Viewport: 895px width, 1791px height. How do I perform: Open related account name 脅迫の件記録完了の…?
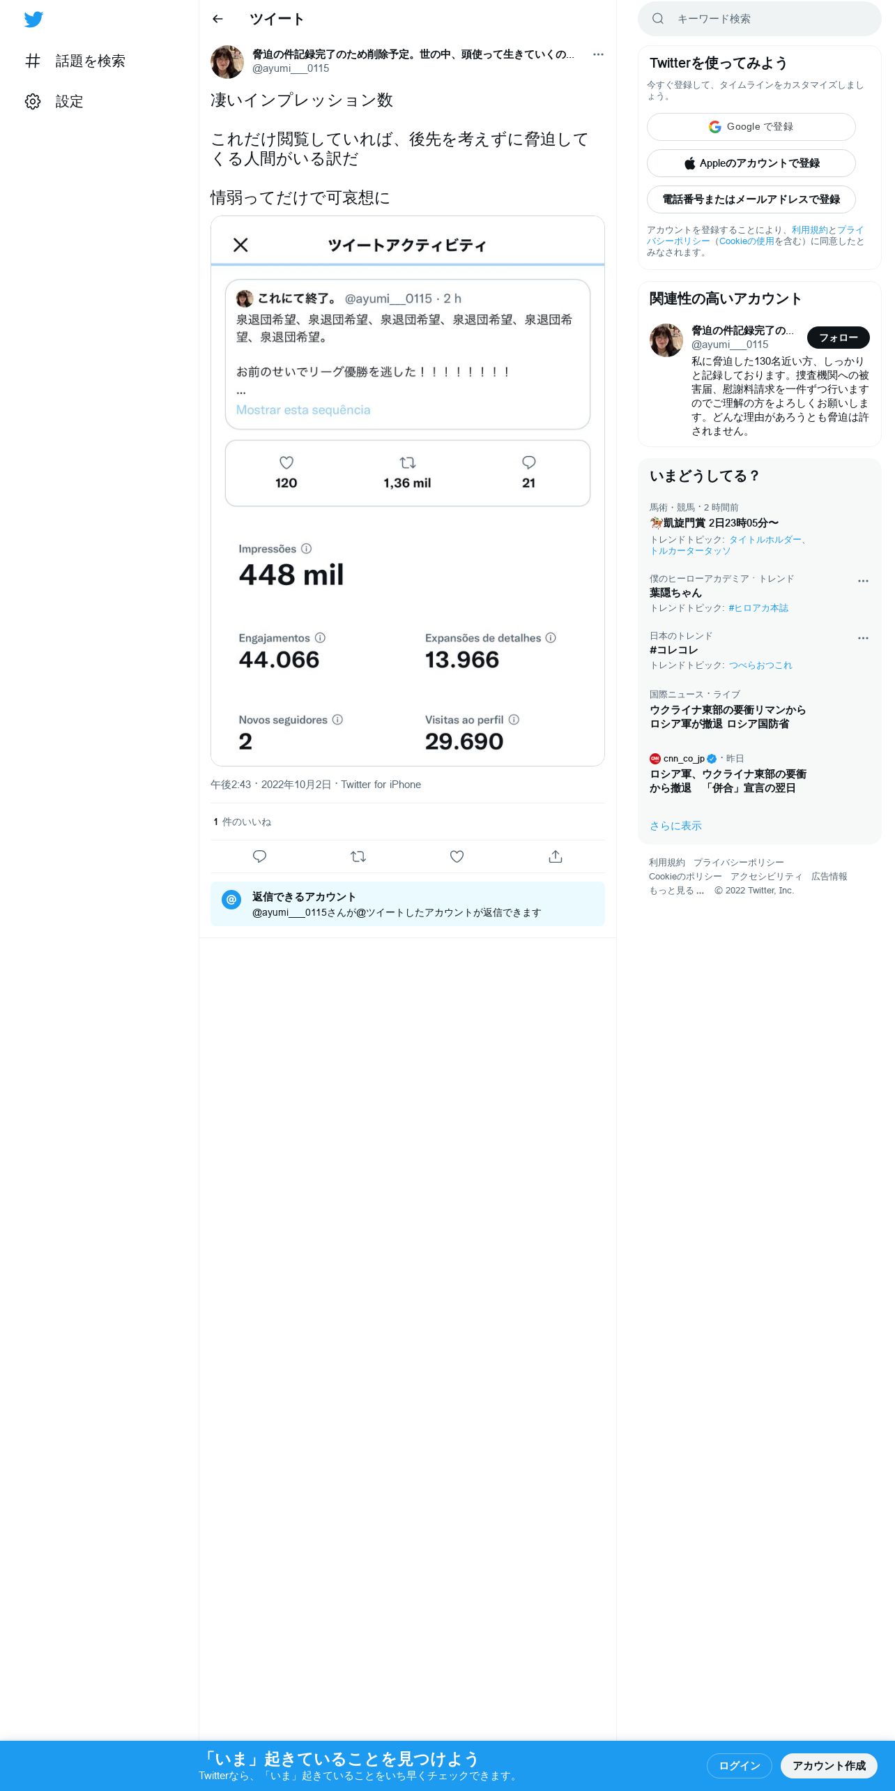point(742,331)
